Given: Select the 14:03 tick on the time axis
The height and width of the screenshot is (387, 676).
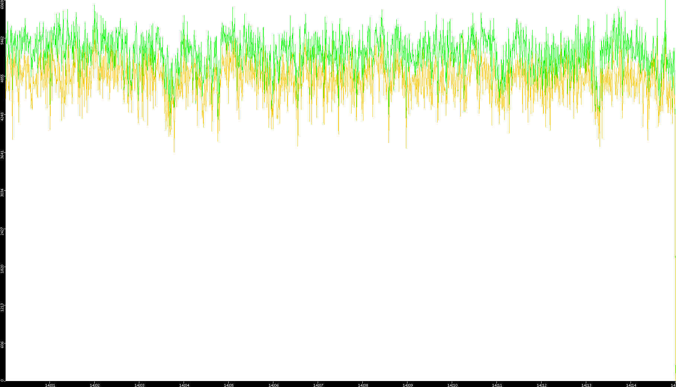Looking at the screenshot, I should pyautogui.click(x=139, y=385).
